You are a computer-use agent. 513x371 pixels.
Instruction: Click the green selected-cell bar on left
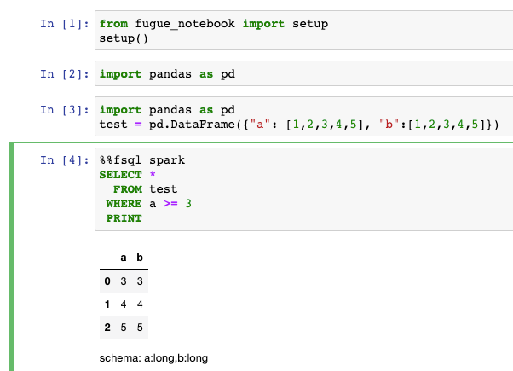pyautogui.click(x=11, y=257)
